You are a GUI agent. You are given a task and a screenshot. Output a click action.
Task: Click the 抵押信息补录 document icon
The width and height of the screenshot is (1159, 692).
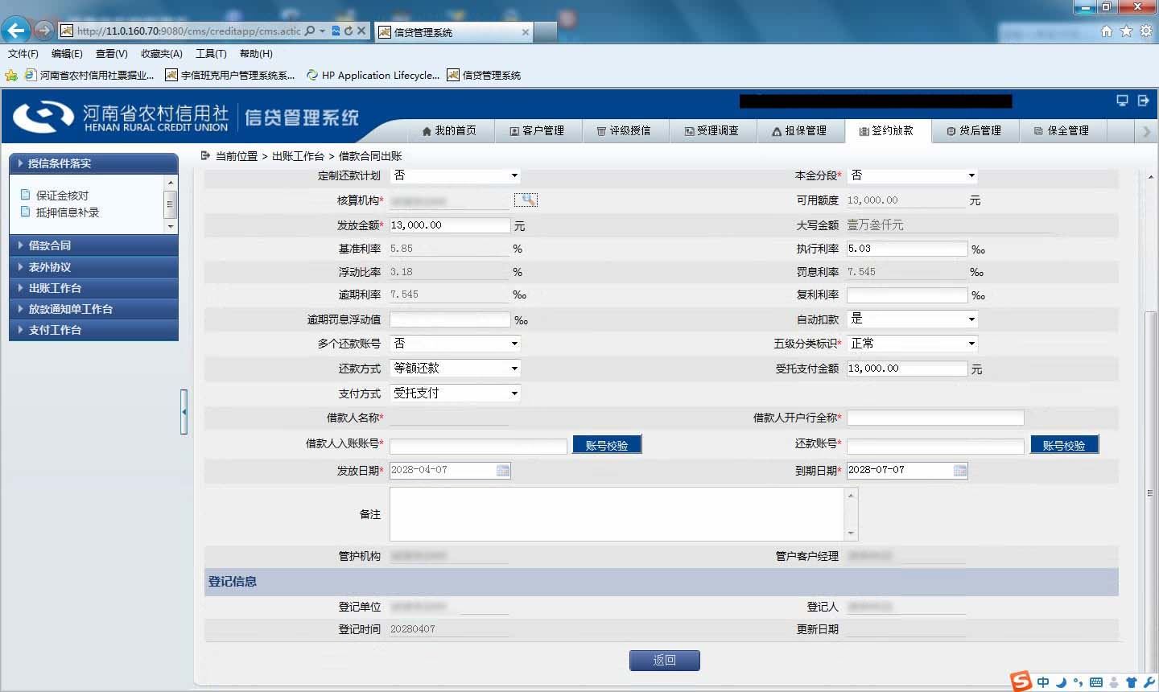(x=25, y=212)
